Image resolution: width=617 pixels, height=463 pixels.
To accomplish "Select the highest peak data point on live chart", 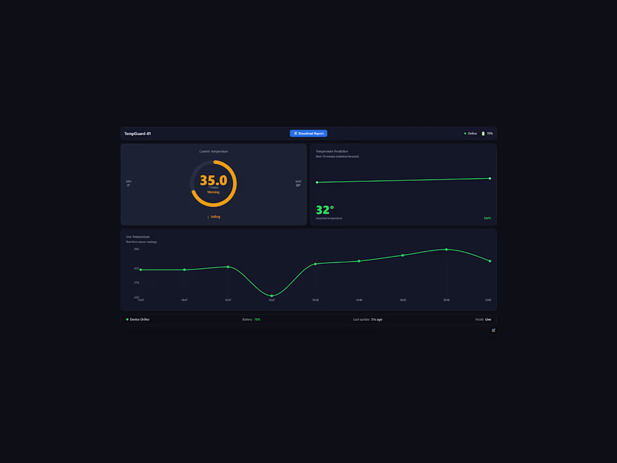I will click(446, 250).
